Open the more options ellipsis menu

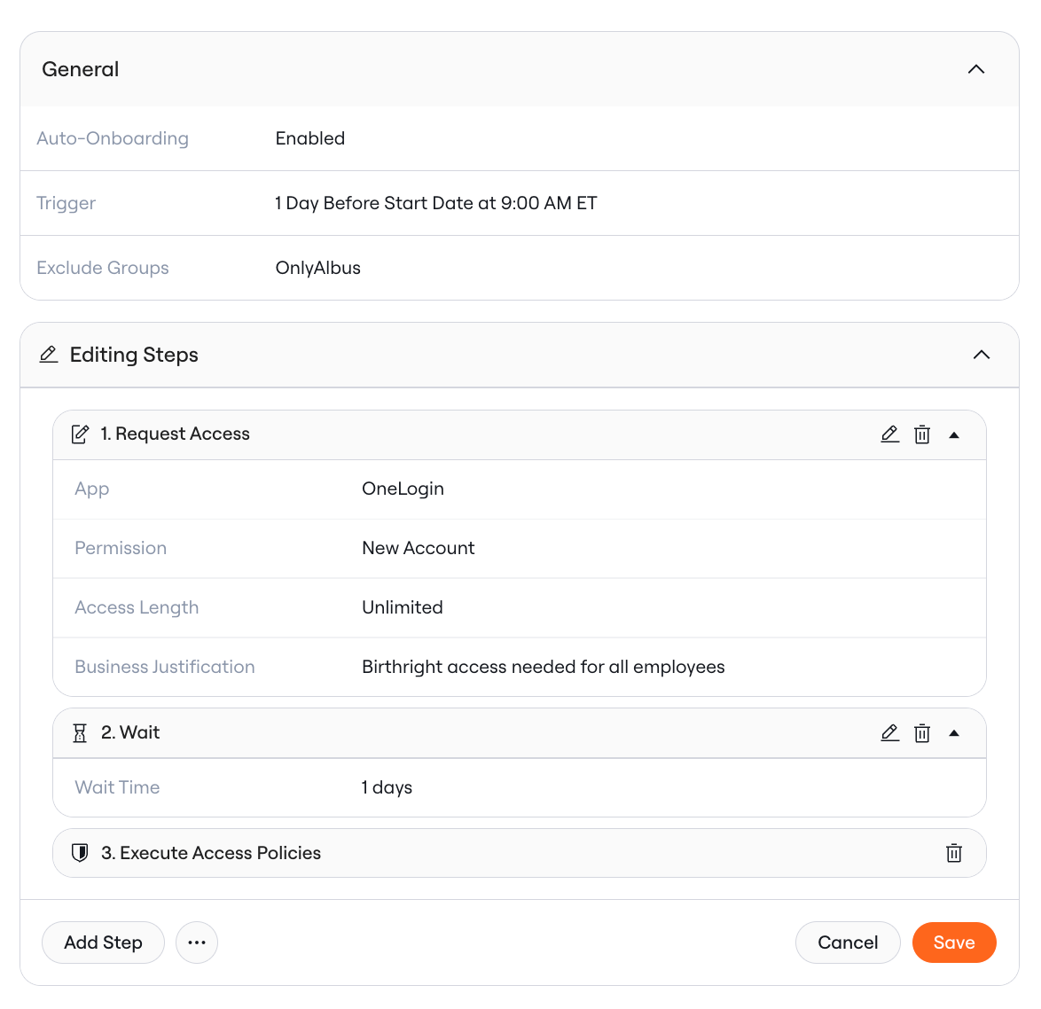coord(197,942)
